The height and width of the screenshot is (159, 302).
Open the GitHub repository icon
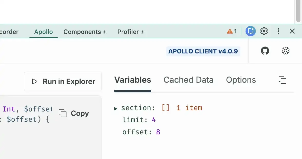coord(265,51)
